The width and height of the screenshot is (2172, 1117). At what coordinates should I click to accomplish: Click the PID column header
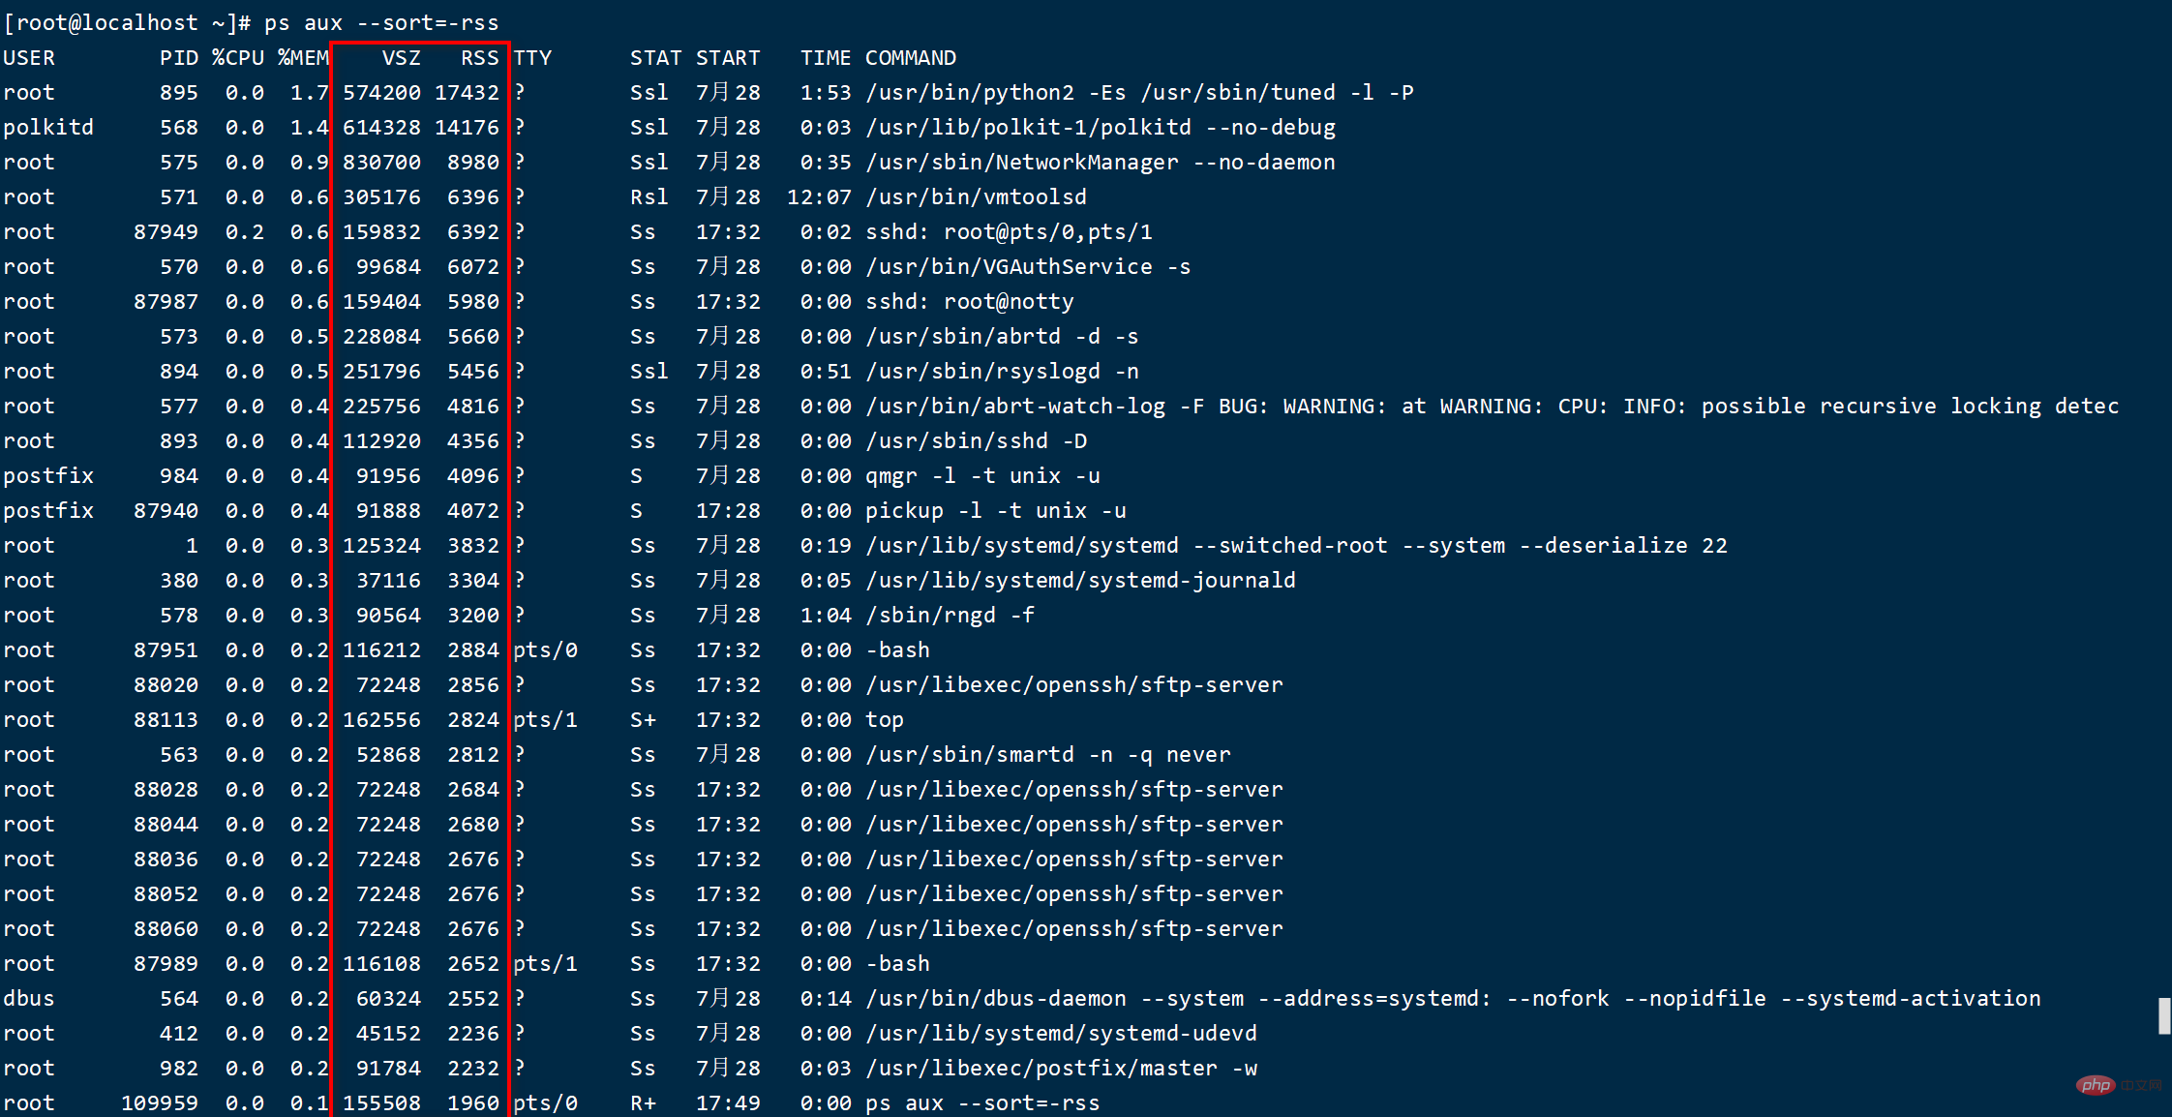click(179, 58)
